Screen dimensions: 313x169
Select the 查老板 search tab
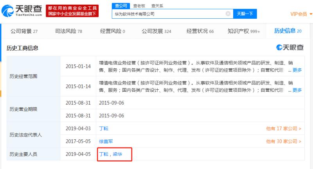[x=139, y=6]
